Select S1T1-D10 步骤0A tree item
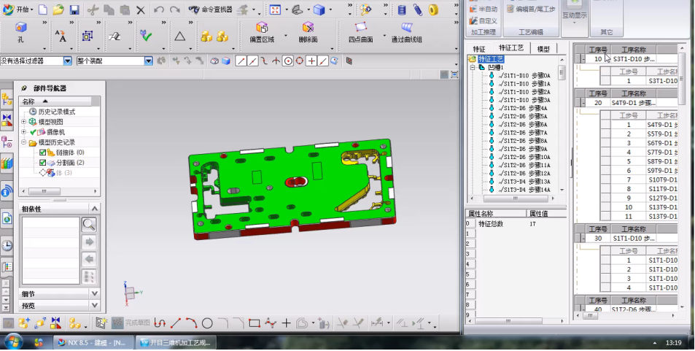Image resolution: width=695 pixels, height=351 pixels. [x=523, y=76]
